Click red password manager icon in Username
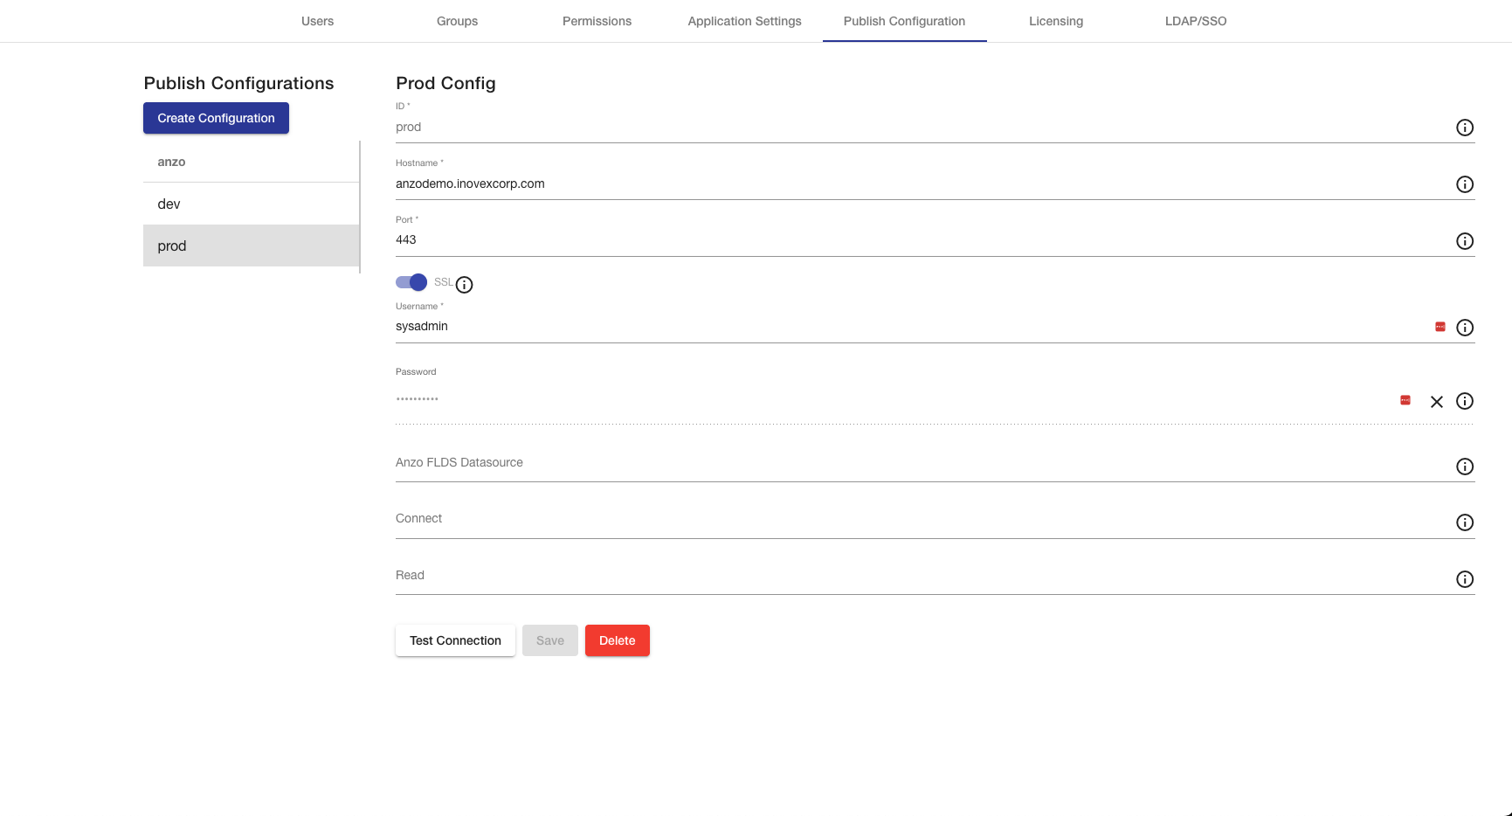 [x=1440, y=327]
